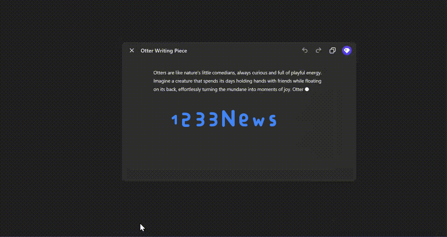Click the line starting "Imagine a creature"

coord(237,81)
